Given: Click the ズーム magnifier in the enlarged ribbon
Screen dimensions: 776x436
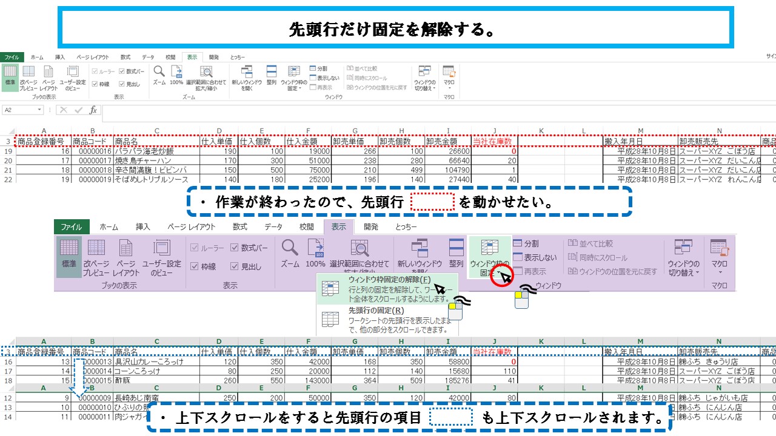Looking at the screenshot, I should click(290, 253).
